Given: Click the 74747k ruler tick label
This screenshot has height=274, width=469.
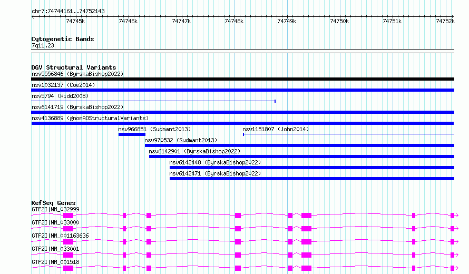Looking at the screenshot, I should (181, 21).
